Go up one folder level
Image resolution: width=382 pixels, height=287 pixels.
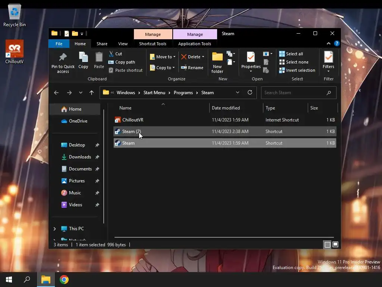(x=92, y=93)
